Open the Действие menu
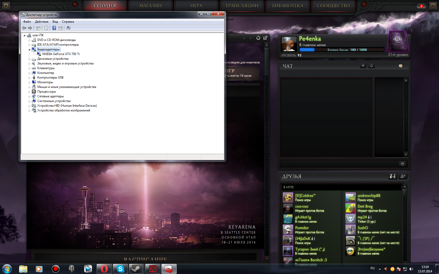 tap(42, 22)
